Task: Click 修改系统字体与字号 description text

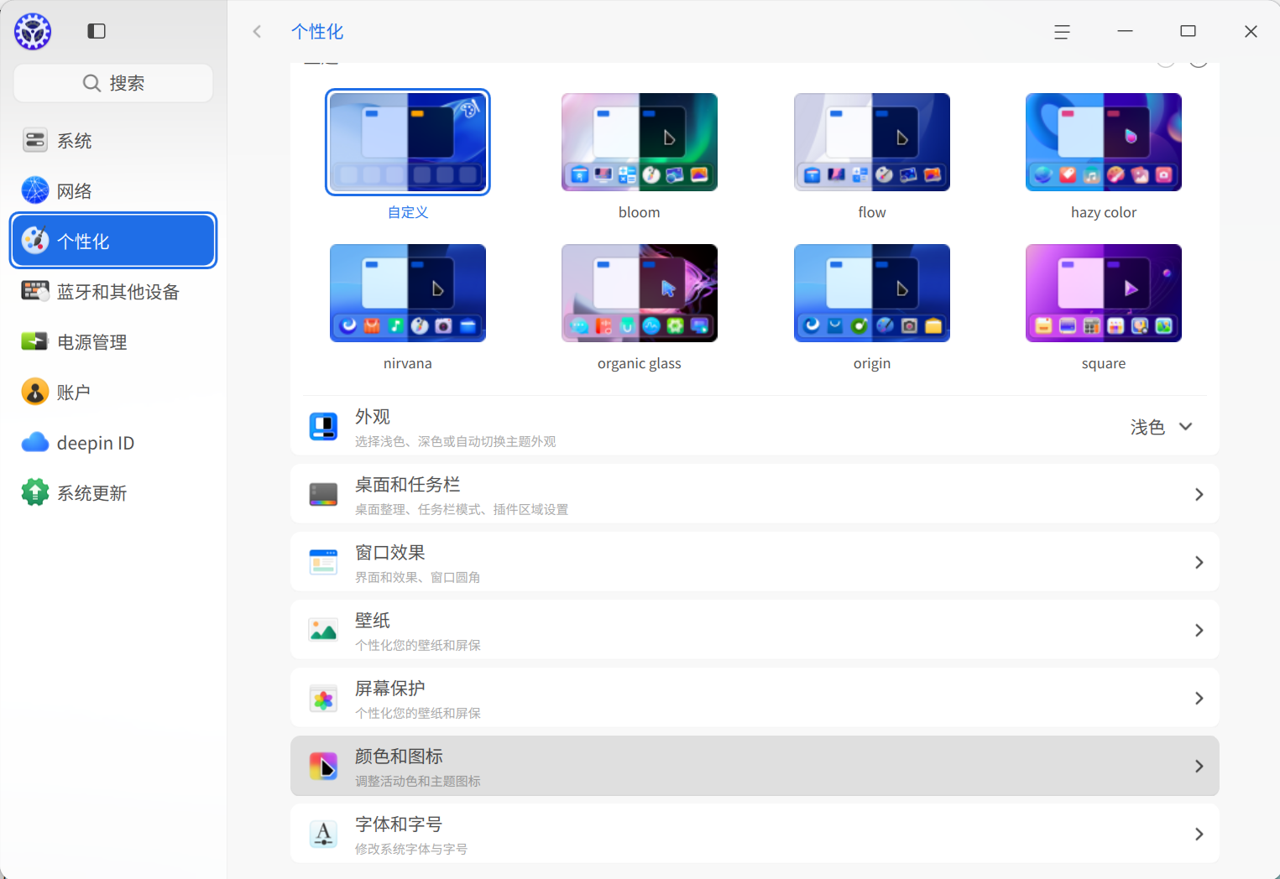Action: coord(411,850)
